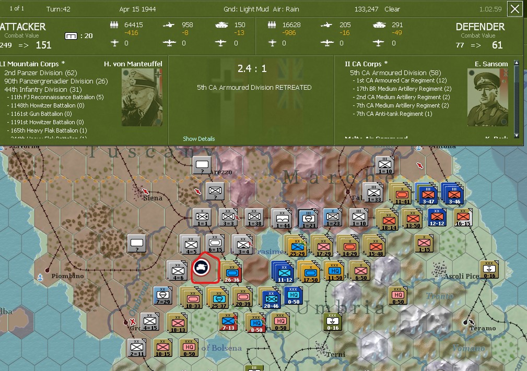527x371 pixels.
Task: Select the German counter 1=33
Action: tap(374, 193)
